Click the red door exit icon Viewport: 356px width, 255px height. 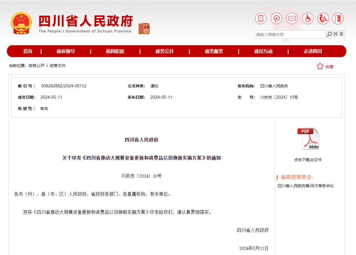pyautogui.click(x=338, y=18)
